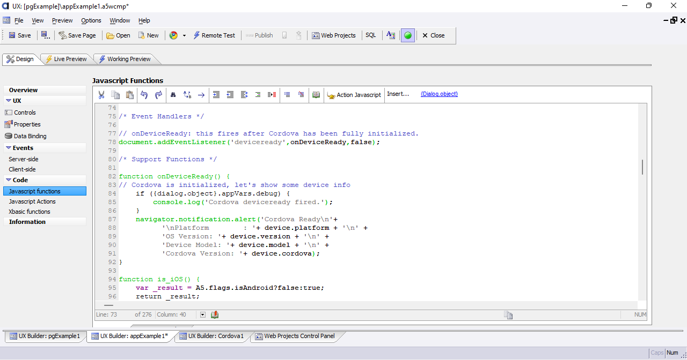687x360 pixels.
Task: Create a new component with New
Action: click(x=148, y=35)
